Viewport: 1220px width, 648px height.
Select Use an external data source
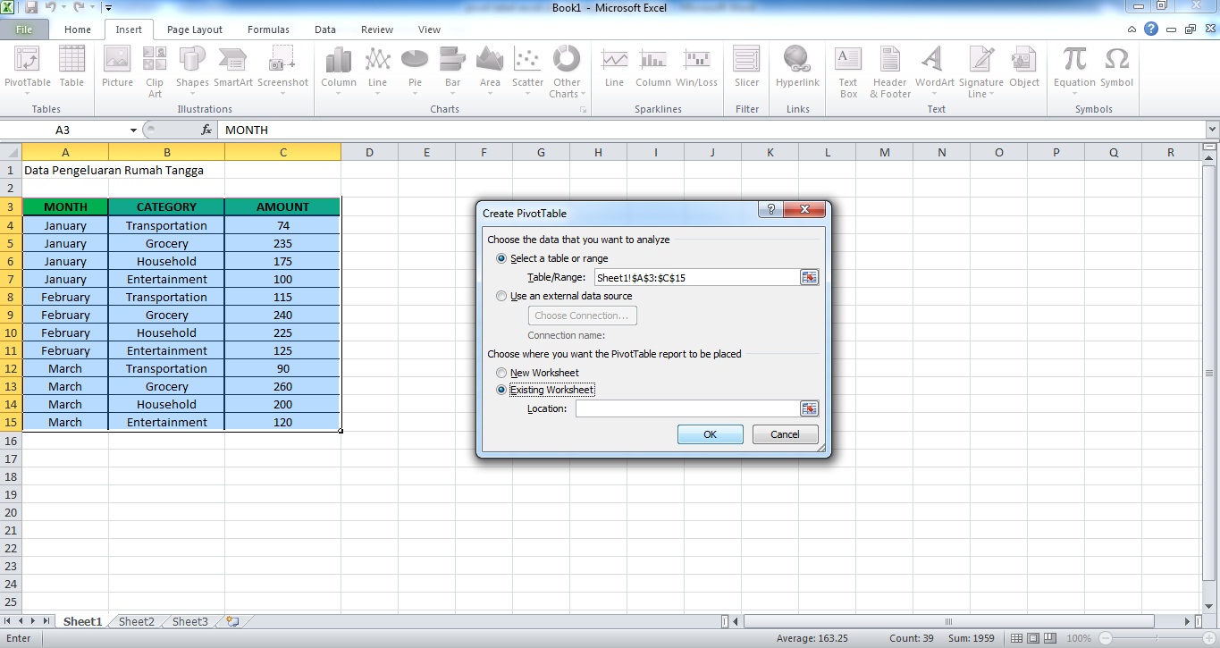point(501,296)
